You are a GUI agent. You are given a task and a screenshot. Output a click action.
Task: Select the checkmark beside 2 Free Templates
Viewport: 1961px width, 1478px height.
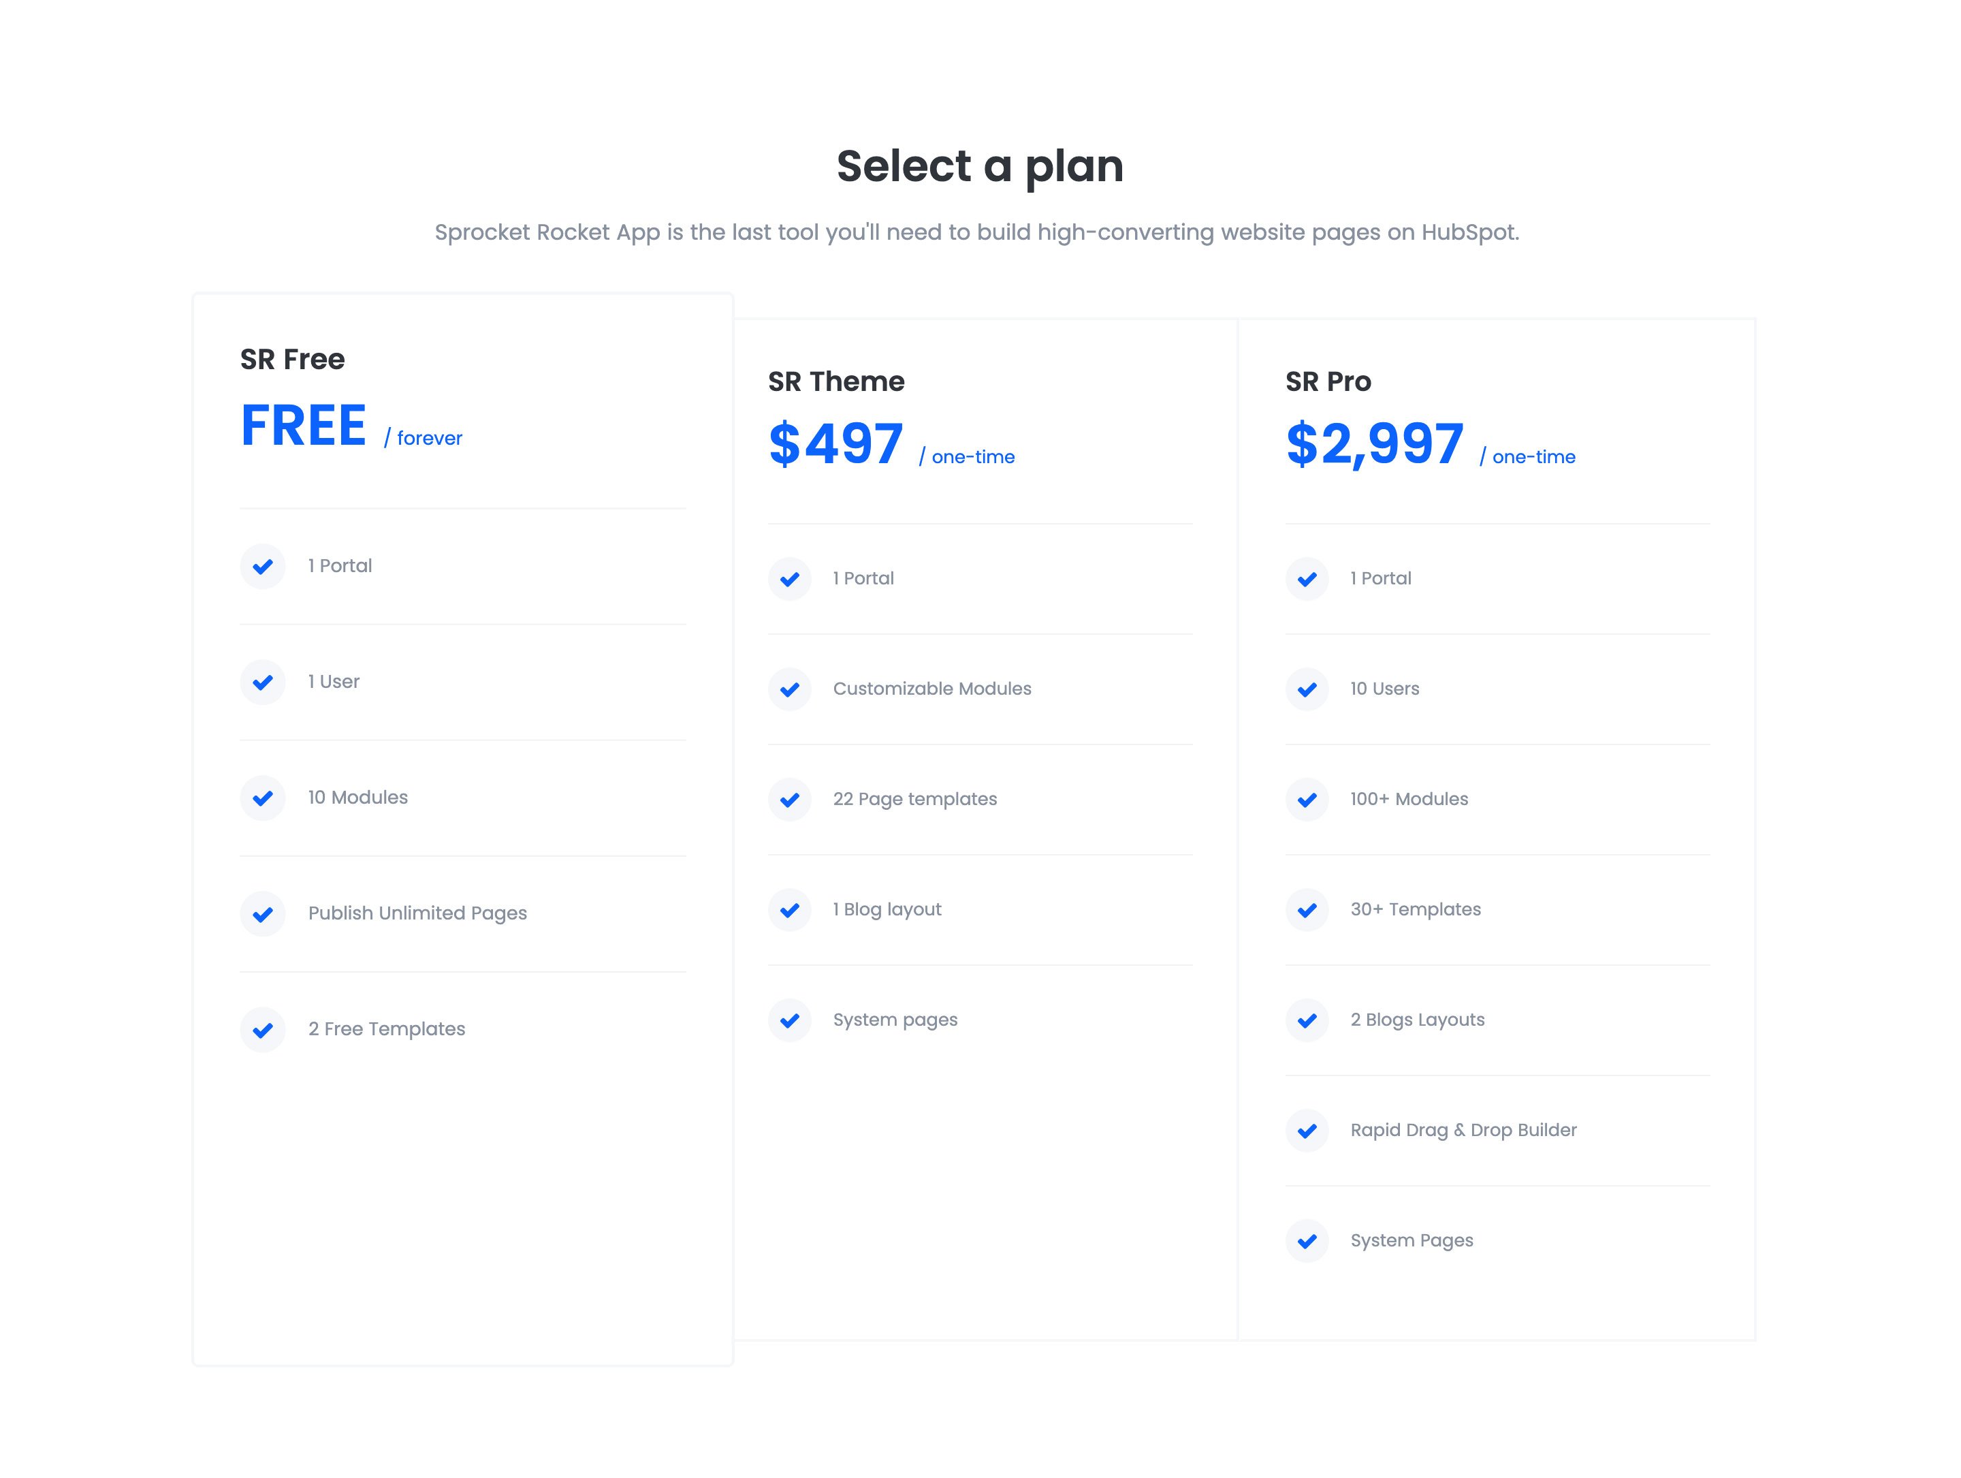pyautogui.click(x=262, y=1031)
